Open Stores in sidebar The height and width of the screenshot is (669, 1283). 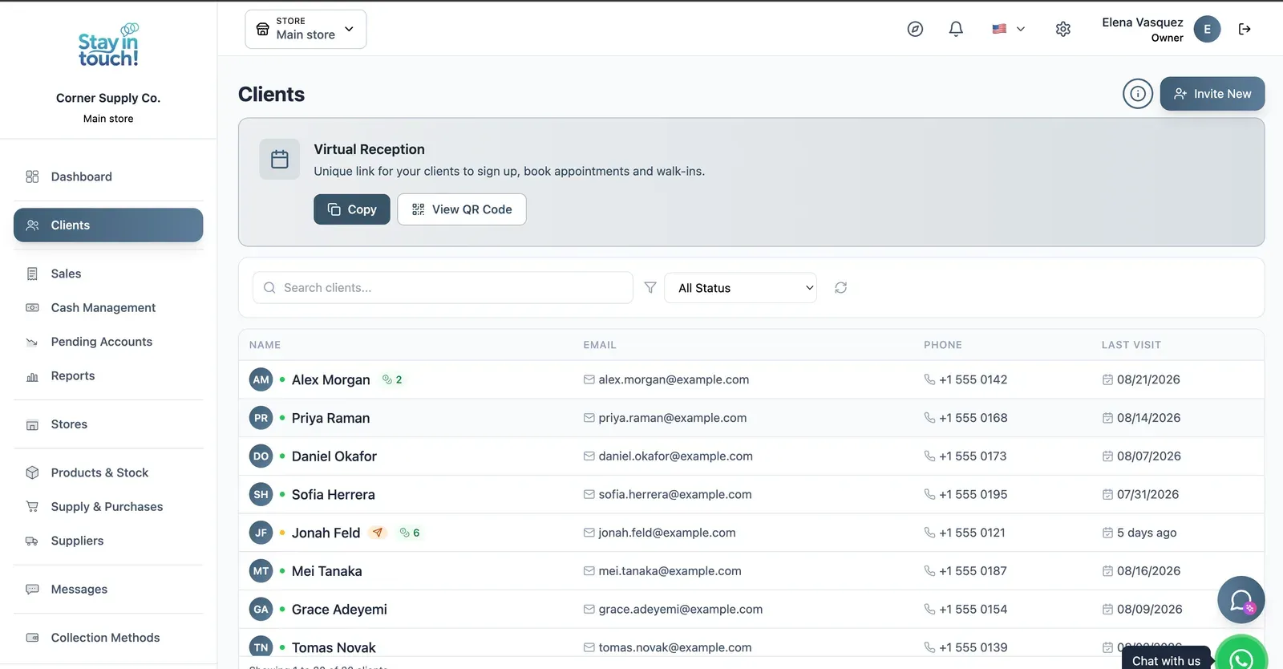tap(108, 424)
